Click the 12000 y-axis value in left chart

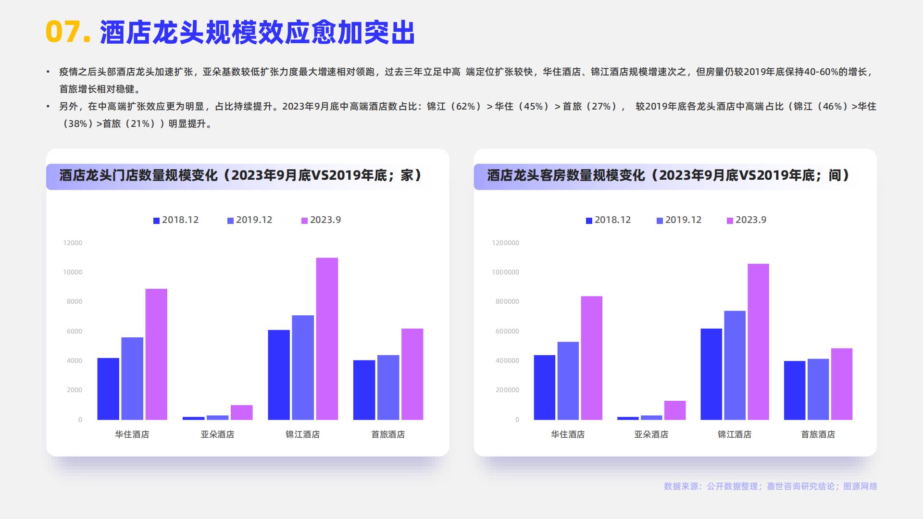[x=73, y=243]
